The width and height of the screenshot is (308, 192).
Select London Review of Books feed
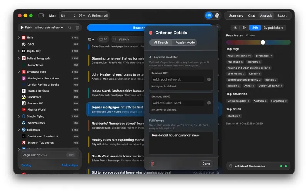(50, 84)
